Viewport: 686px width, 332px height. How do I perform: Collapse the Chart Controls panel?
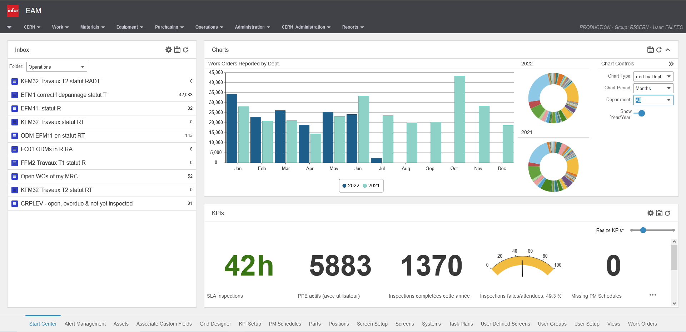(x=671, y=64)
